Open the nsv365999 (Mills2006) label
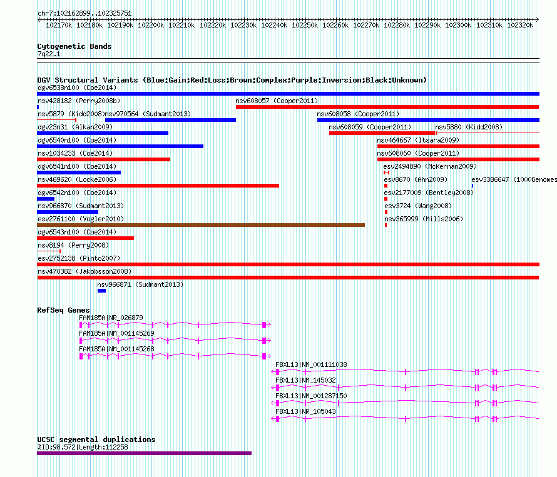Screen dimensions: 557x477 click(x=424, y=219)
